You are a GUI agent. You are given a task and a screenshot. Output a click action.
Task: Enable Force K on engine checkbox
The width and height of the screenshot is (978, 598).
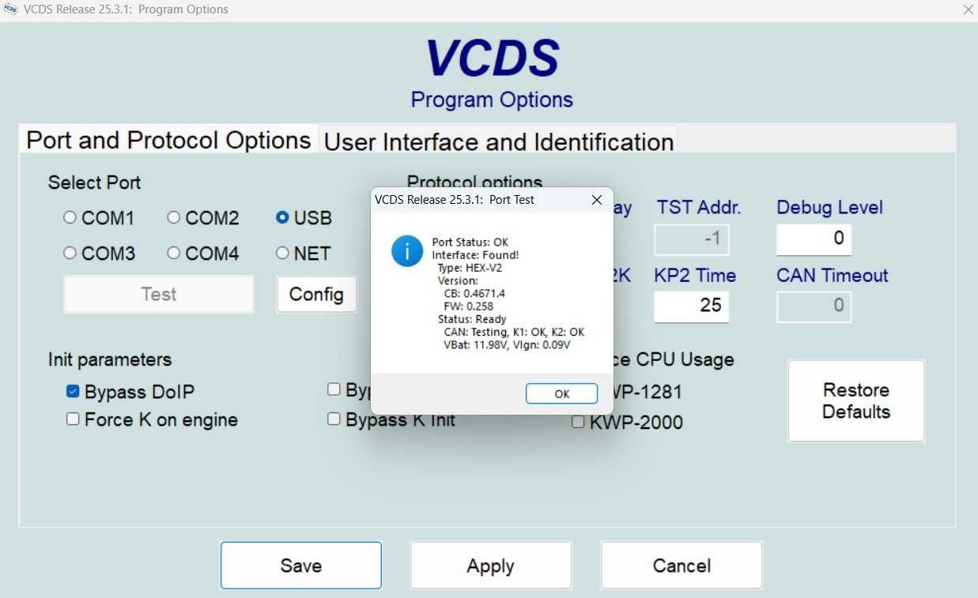coord(73,419)
